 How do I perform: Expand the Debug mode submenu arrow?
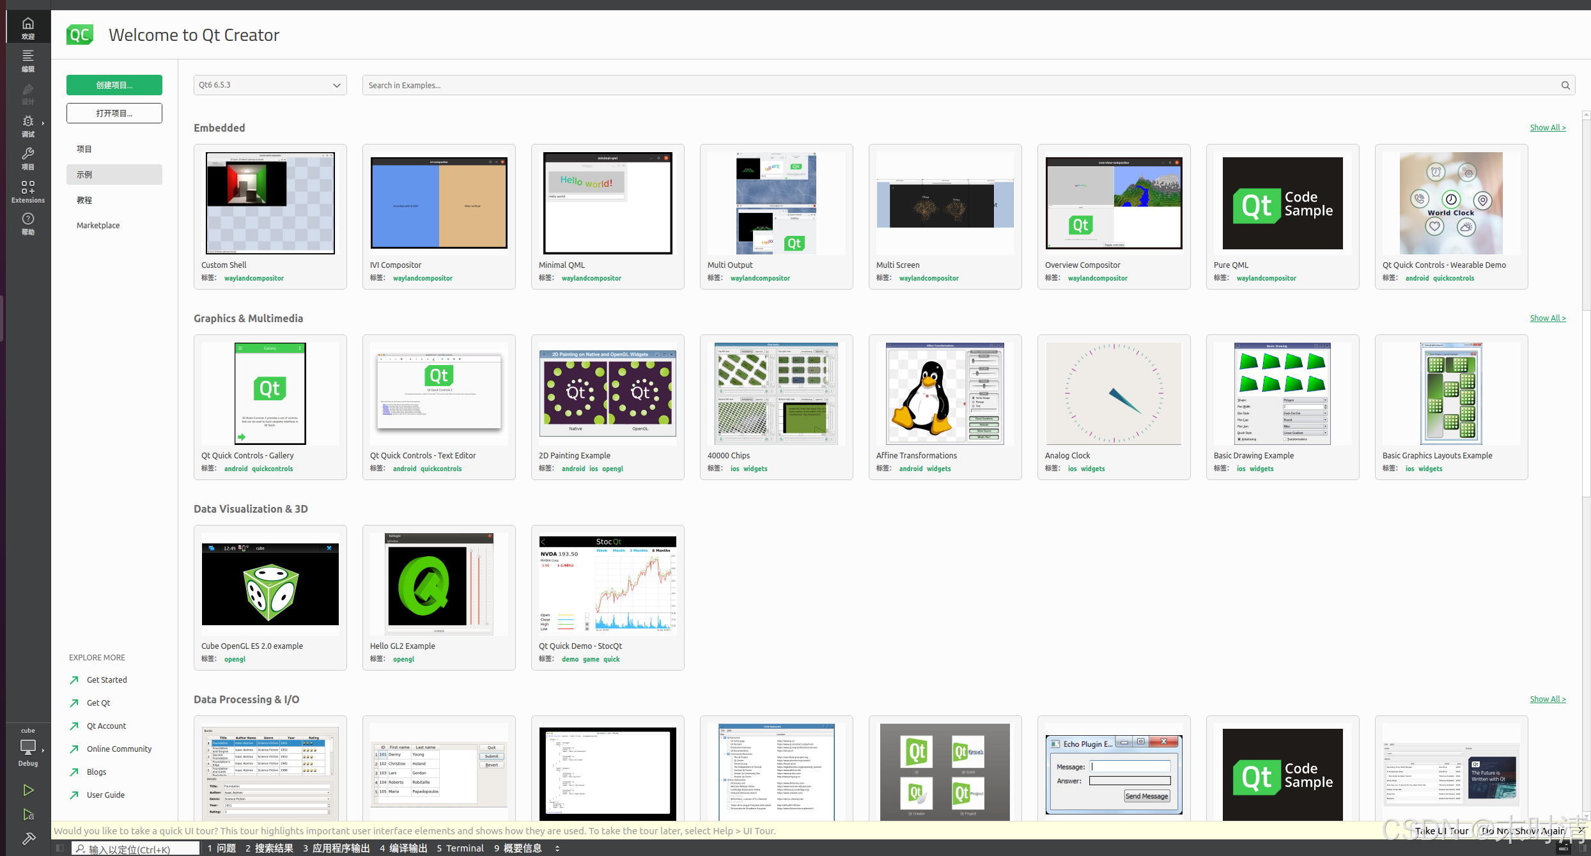[x=43, y=123]
